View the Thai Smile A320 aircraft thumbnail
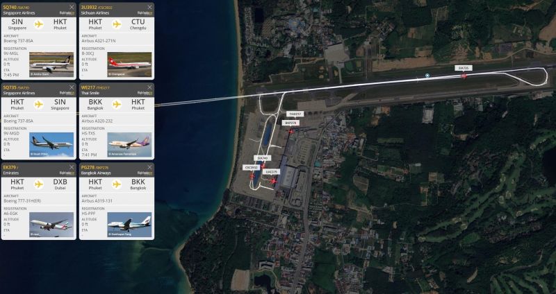Image resolution: width=556 pixels, height=294 pixels. tap(129, 144)
